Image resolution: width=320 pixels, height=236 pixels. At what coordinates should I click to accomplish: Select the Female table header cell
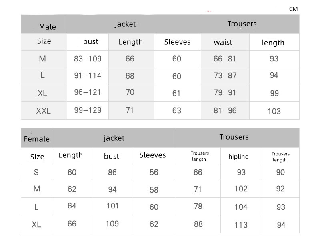[x=37, y=139]
